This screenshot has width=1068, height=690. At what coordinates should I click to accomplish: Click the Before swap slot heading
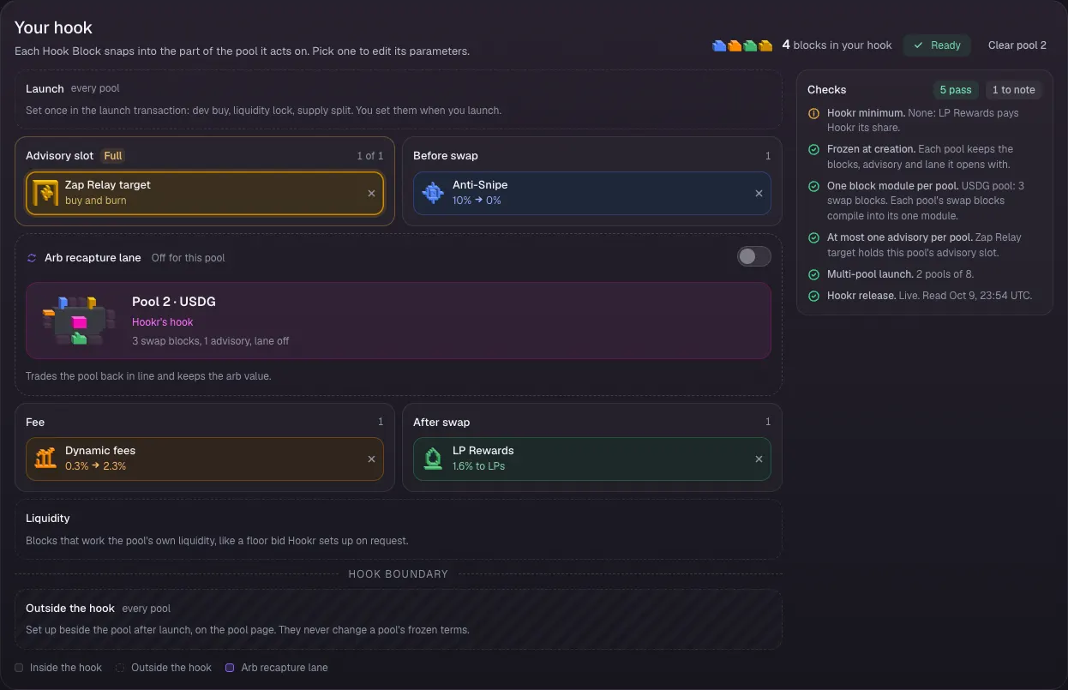(x=446, y=156)
